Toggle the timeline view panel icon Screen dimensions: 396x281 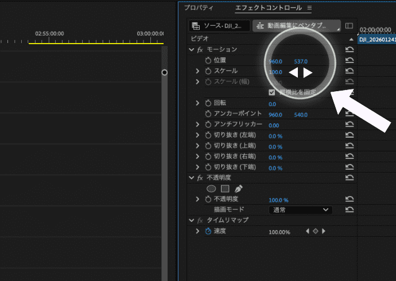click(349, 26)
